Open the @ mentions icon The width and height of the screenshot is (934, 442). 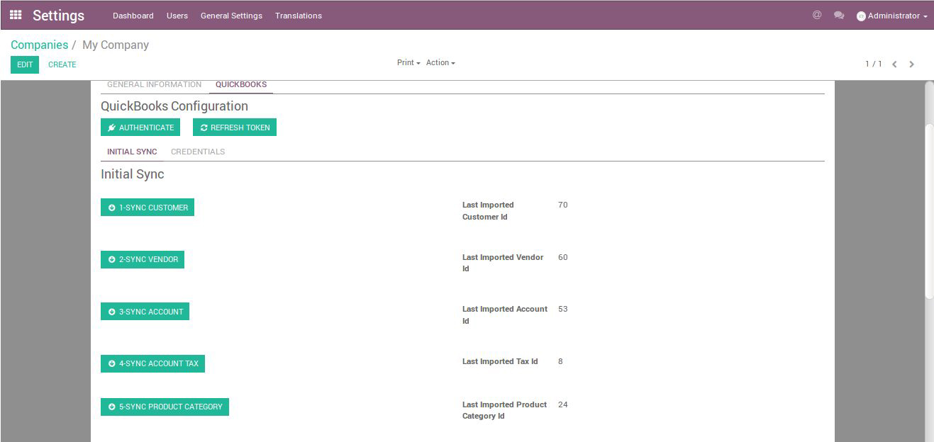817,15
